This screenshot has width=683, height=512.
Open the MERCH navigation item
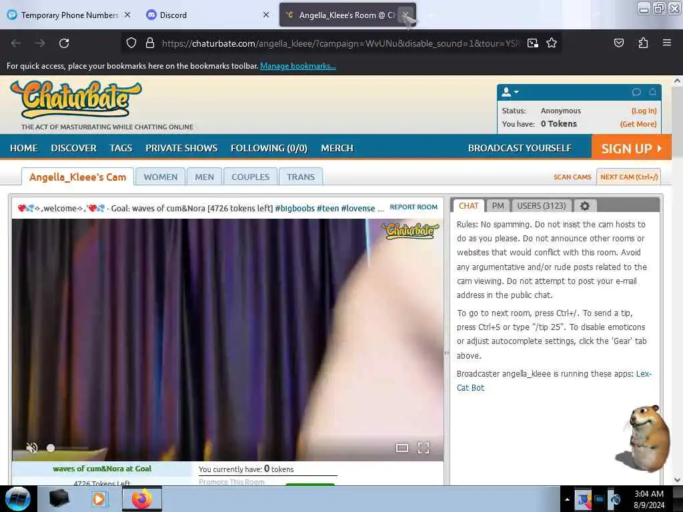pyautogui.click(x=337, y=148)
